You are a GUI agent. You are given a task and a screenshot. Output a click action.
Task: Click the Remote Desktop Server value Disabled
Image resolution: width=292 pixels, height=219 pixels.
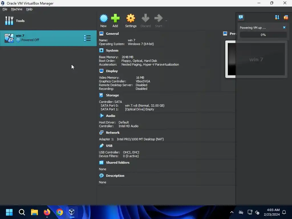coord(141,85)
